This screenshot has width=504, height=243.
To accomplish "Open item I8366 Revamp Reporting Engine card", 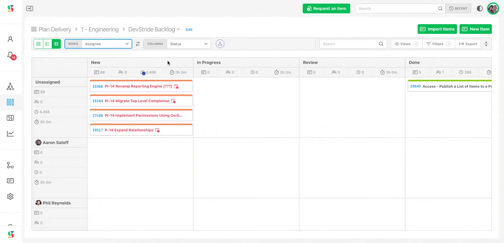I will pos(138,86).
